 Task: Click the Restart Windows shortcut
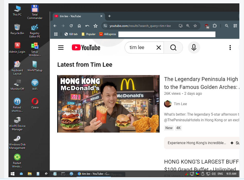pyautogui.click(x=17, y=161)
